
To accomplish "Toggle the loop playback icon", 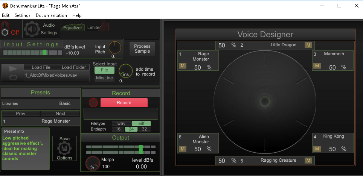I will [x=13, y=77].
